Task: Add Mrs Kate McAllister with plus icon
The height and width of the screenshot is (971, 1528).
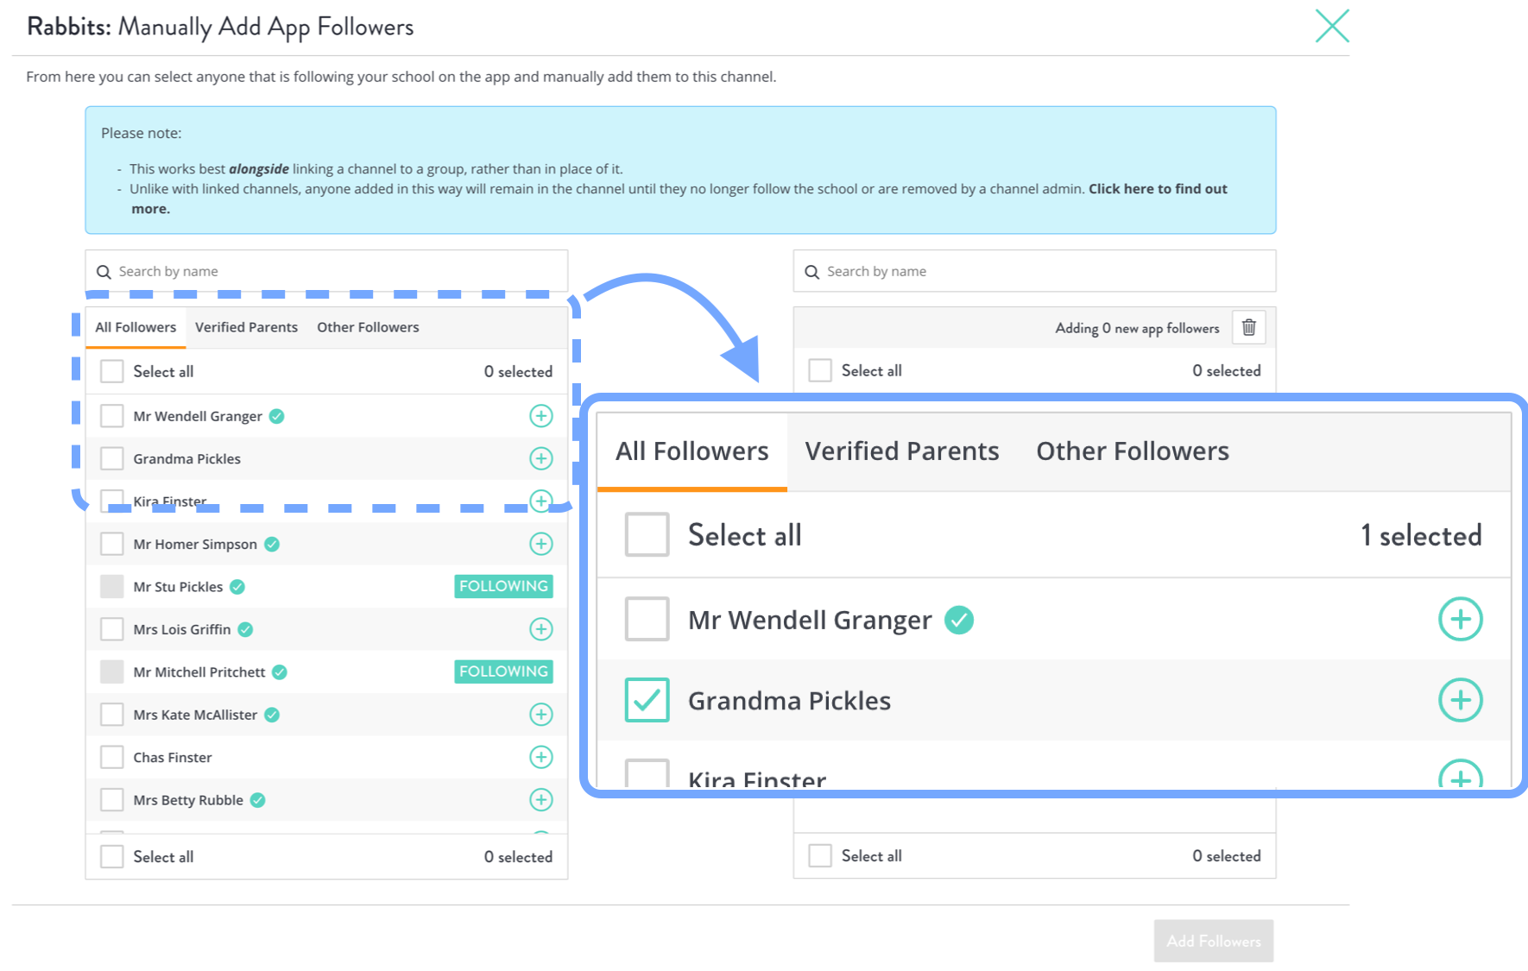Action: tap(541, 715)
